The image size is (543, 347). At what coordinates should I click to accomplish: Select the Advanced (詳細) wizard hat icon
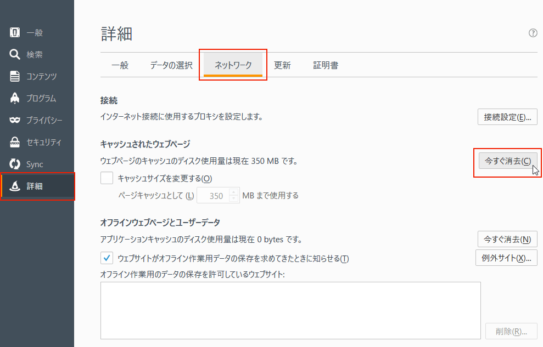15,186
